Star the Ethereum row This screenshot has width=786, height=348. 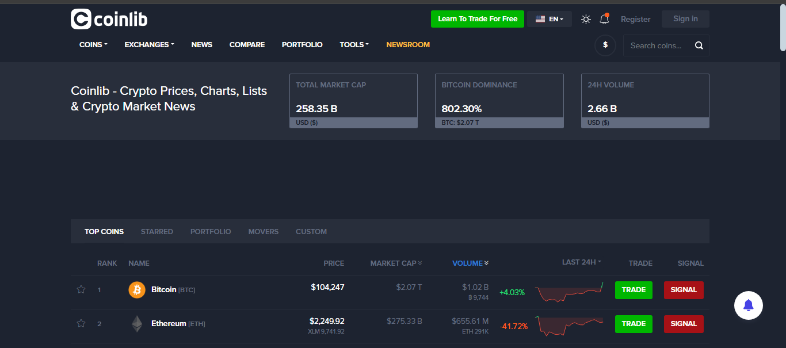tap(81, 324)
